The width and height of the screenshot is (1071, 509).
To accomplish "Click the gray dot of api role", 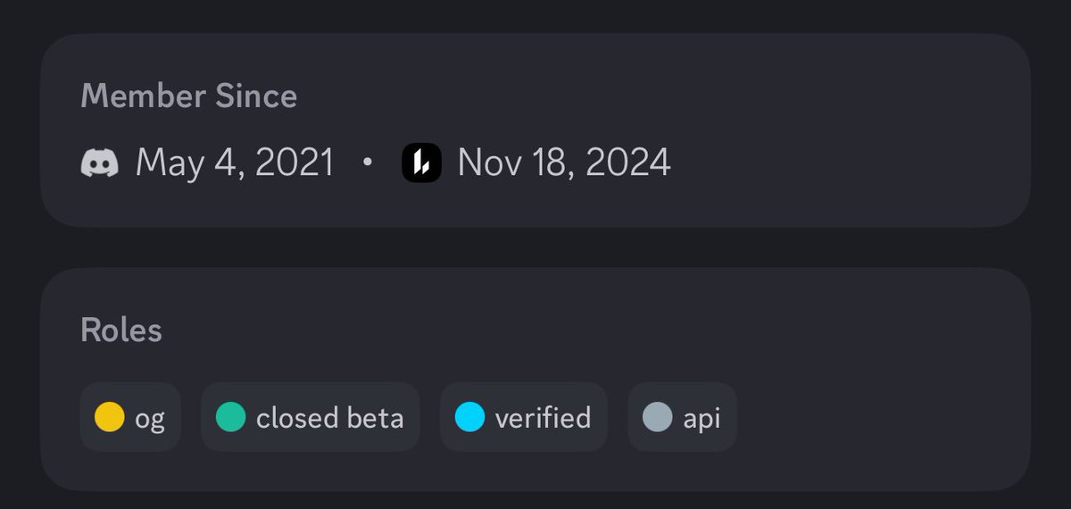I will pyautogui.click(x=657, y=417).
